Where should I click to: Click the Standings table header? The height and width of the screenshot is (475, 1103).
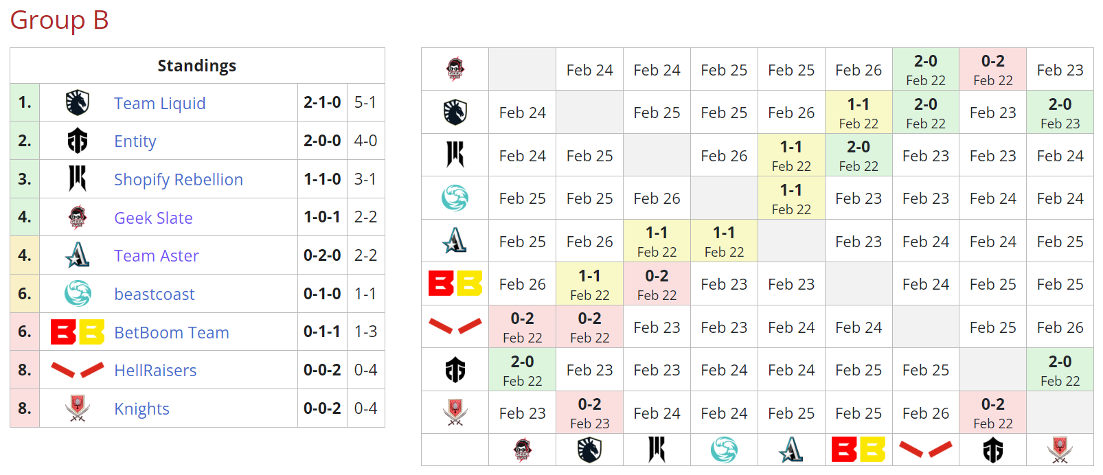pos(197,66)
